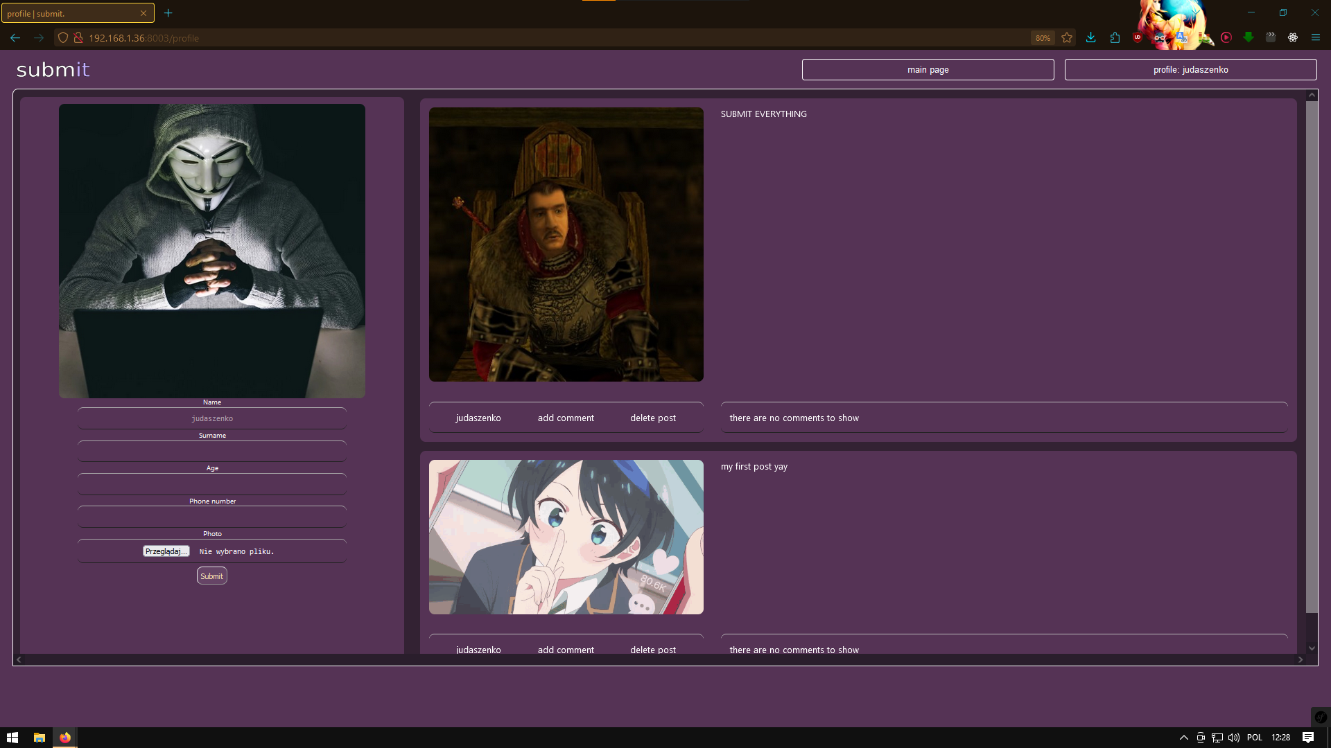Click judaszenko on SUBMIT EVERYTHING post
Image resolution: width=1331 pixels, height=748 pixels.
(x=478, y=418)
